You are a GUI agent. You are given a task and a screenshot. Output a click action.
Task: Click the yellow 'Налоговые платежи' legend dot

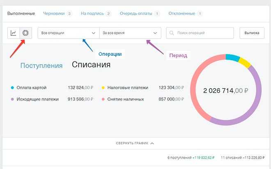click(103, 88)
